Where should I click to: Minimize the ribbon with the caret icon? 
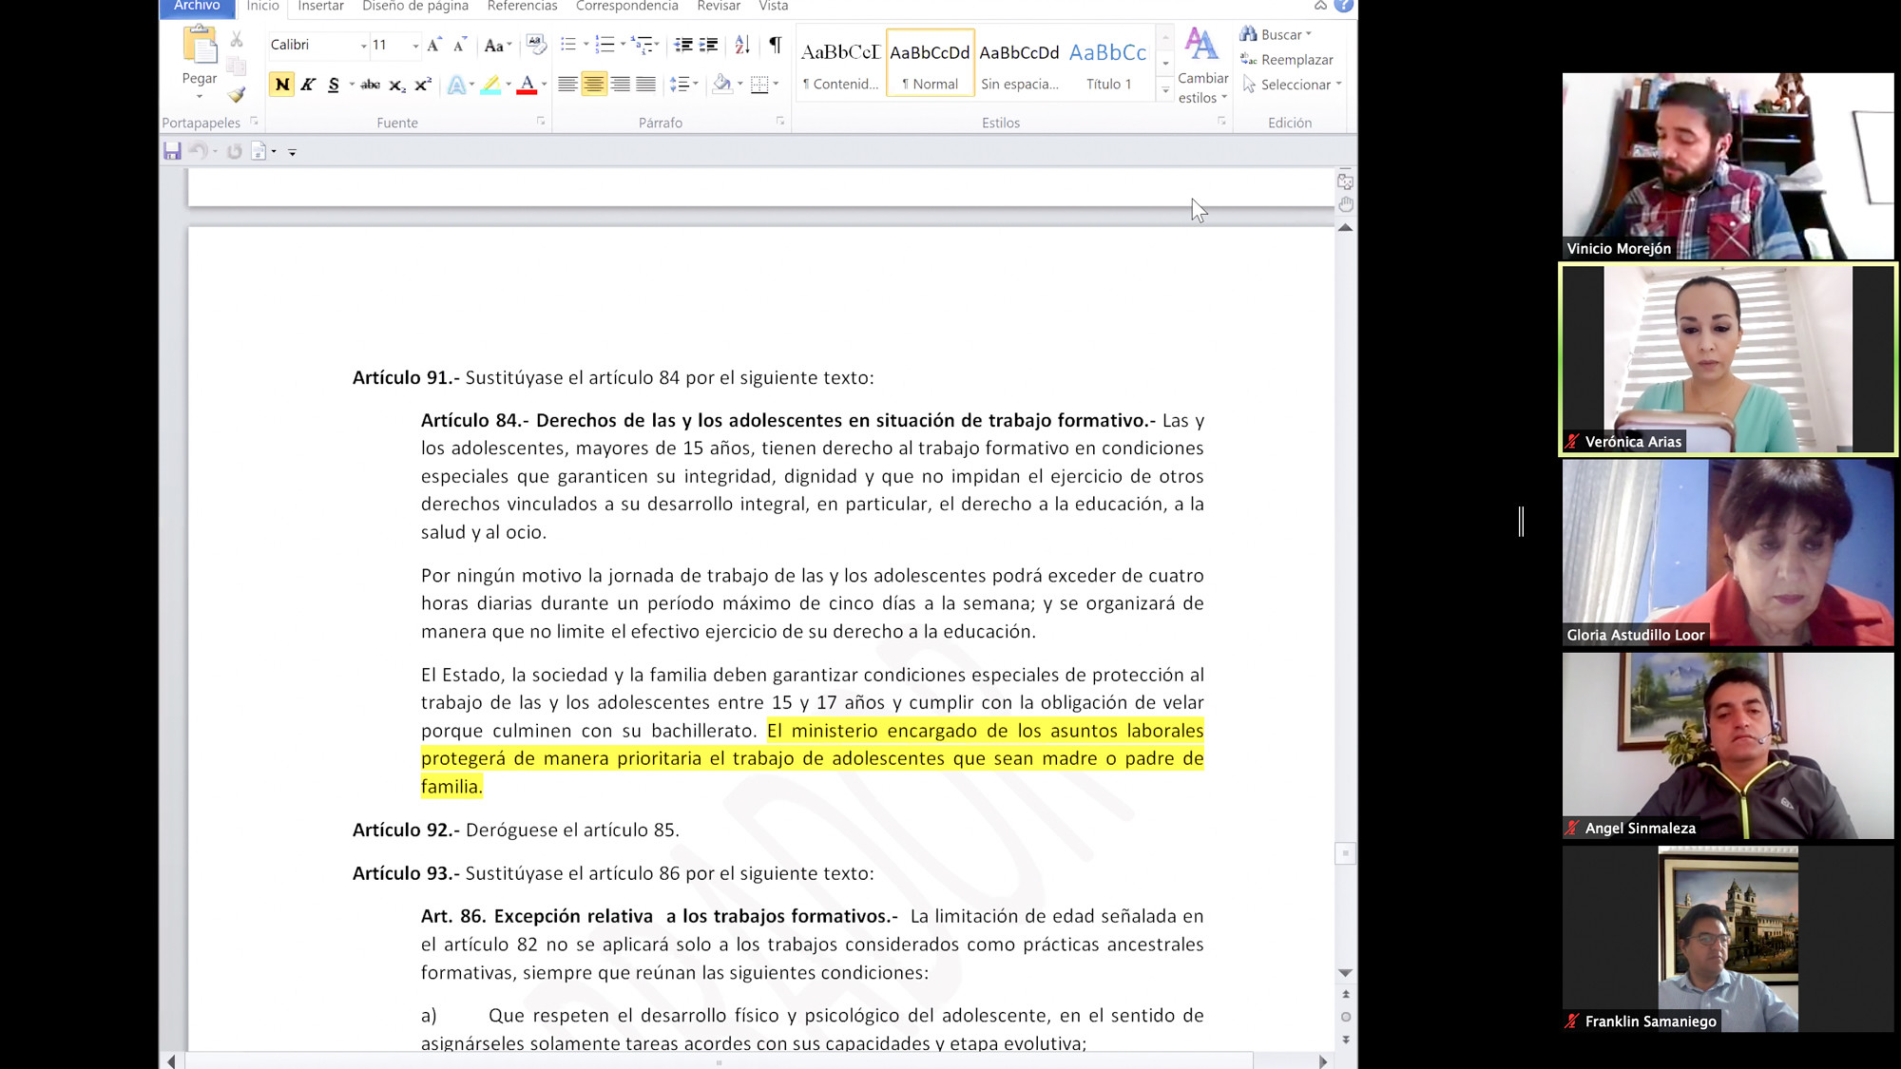(1320, 6)
